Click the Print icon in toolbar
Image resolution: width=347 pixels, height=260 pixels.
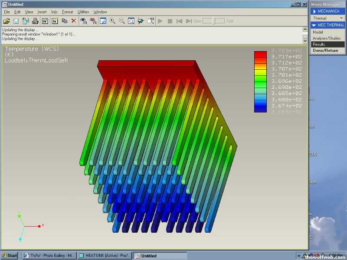click(x=35, y=21)
